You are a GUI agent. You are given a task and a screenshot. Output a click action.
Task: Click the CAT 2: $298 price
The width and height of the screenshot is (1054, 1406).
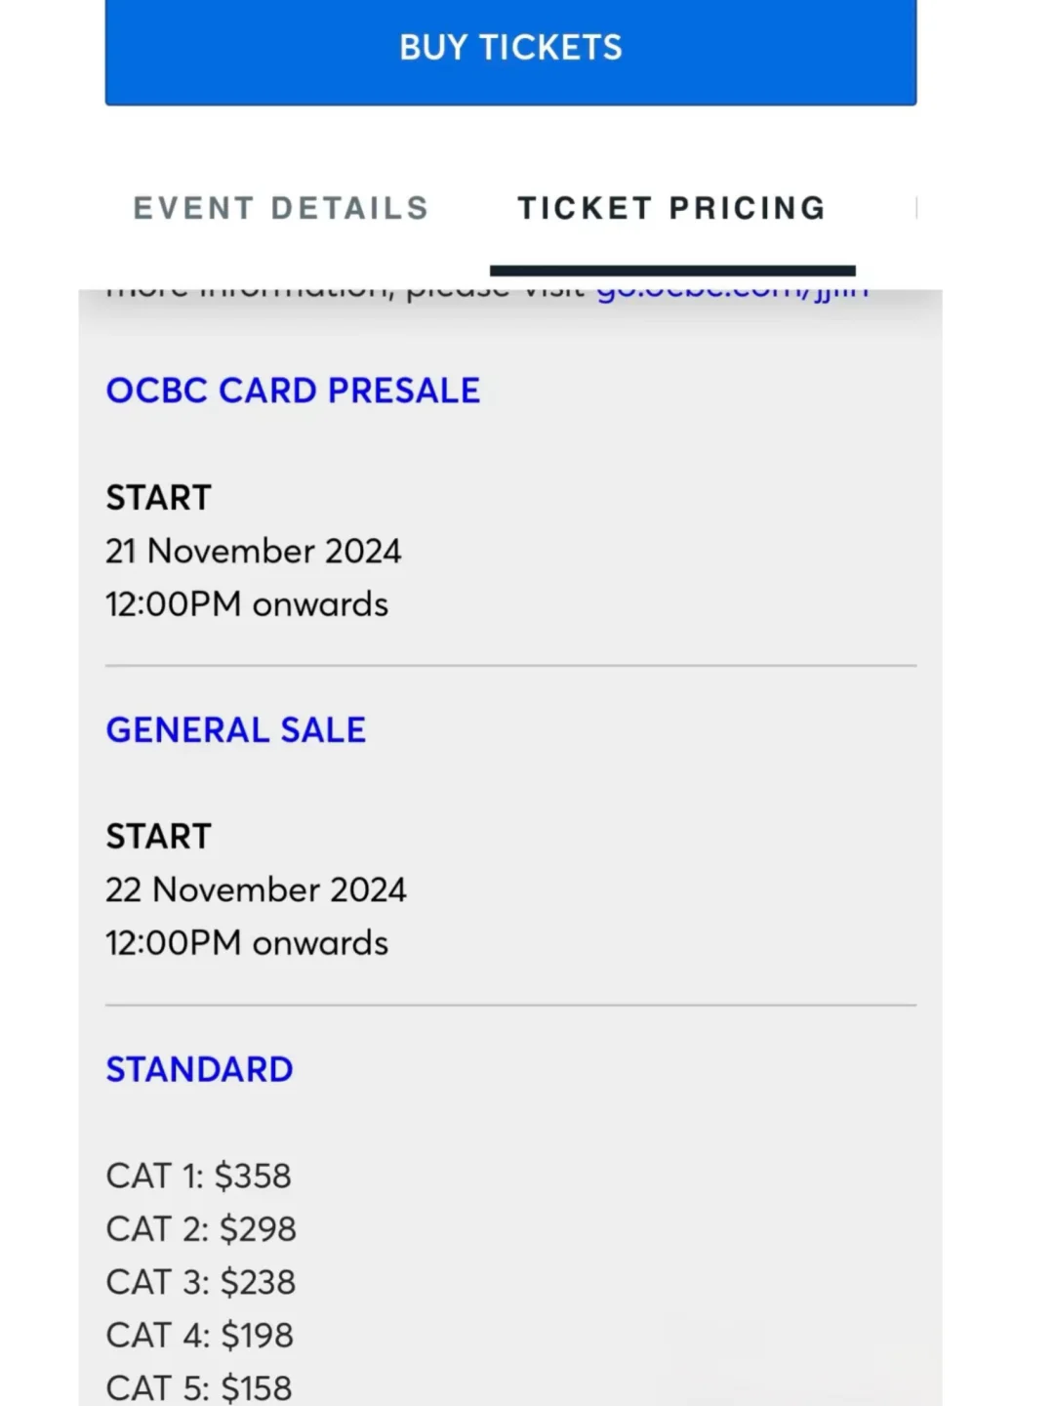click(x=200, y=1229)
